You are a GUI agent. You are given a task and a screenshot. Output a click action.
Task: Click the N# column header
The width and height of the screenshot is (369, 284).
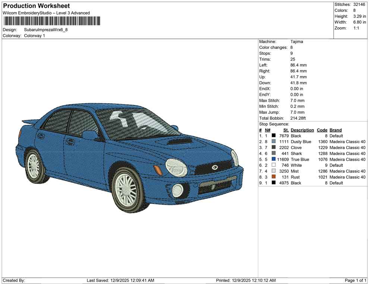[268, 130]
